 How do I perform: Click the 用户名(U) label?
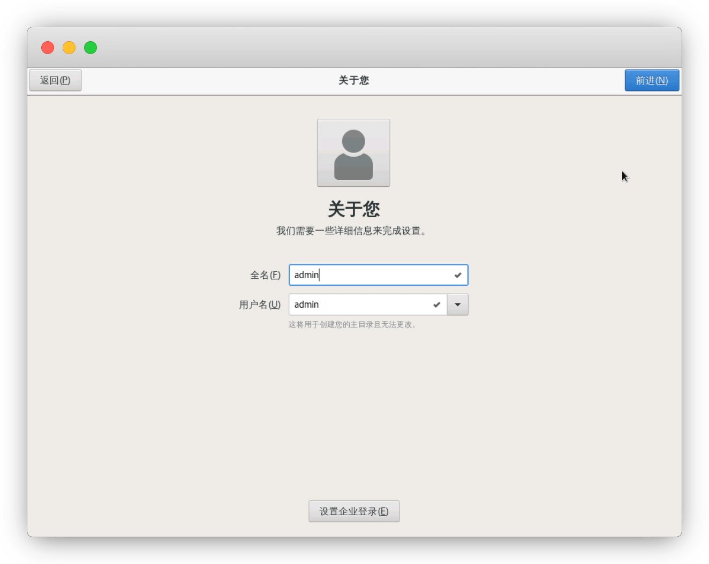[x=260, y=304]
